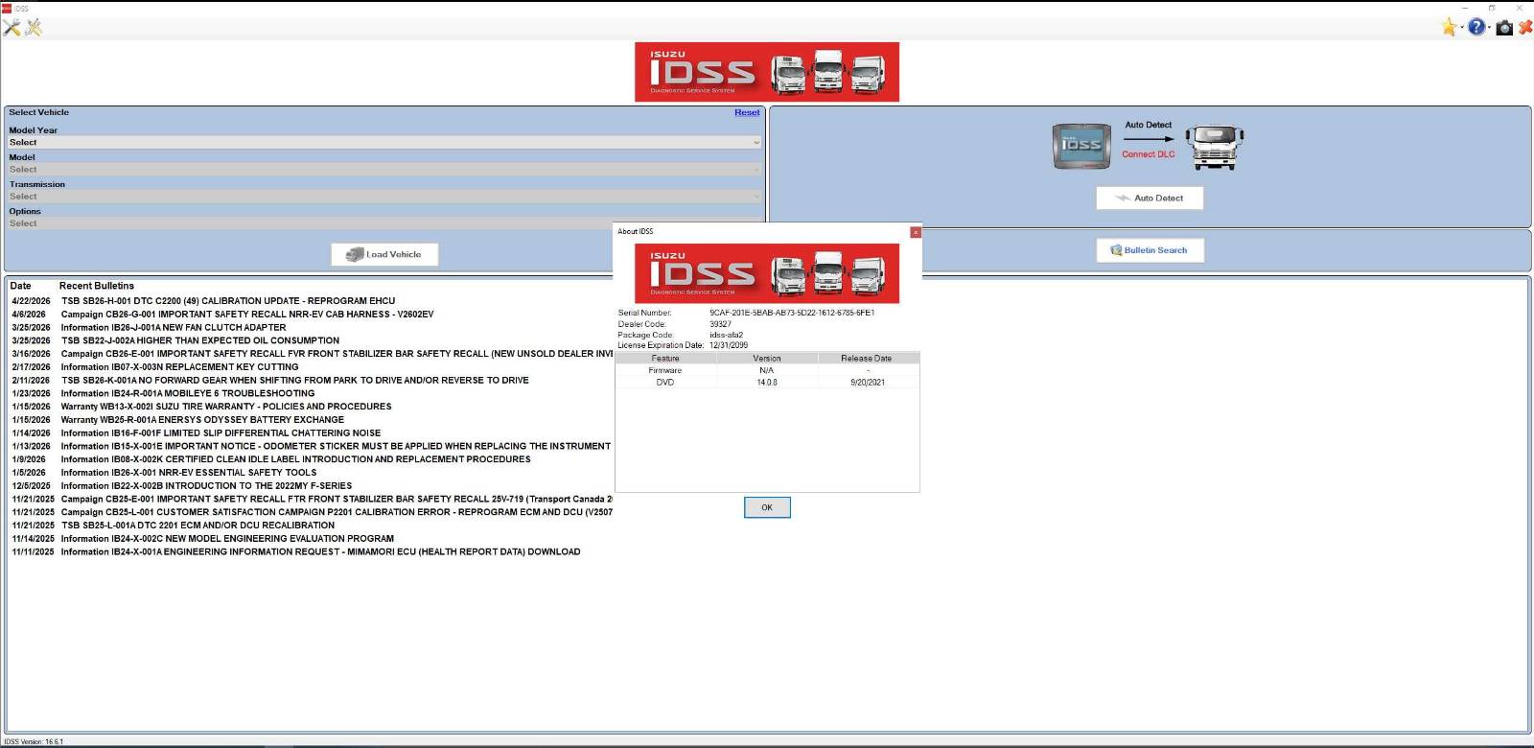Expand the arrow beside the help icon
This screenshot has height=748, width=1534.
click(x=1490, y=28)
